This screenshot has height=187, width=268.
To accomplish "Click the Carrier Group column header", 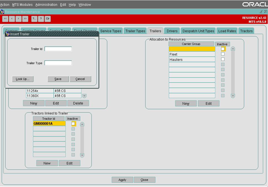I will pos(191,44).
